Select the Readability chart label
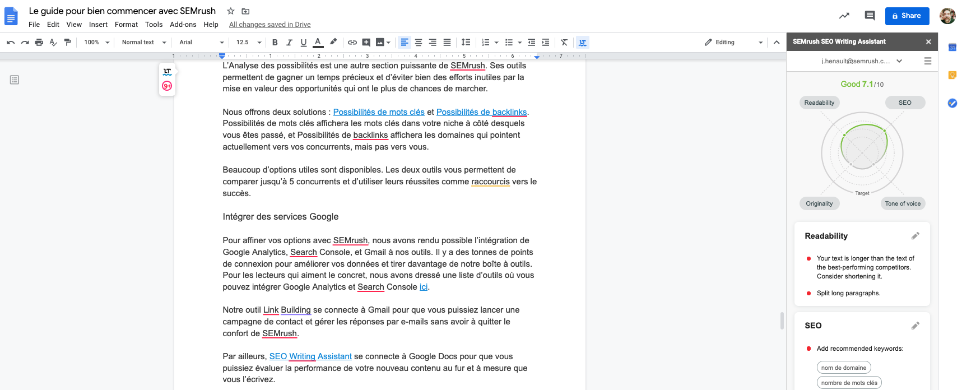962x390 pixels. click(819, 103)
